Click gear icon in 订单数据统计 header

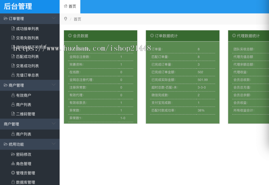[x=152, y=36]
